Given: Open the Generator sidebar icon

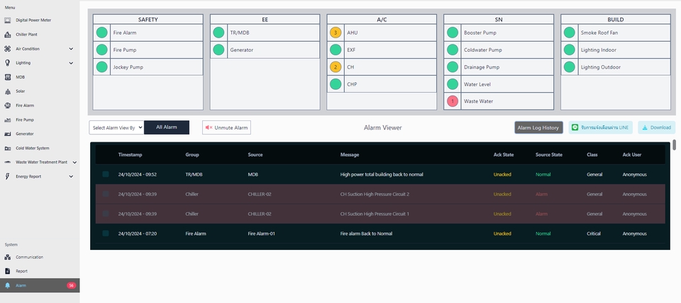Looking at the screenshot, I should tap(7, 134).
